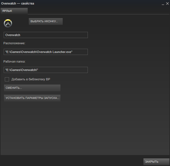The width and height of the screenshot is (170, 166).
Task: Click the Добавить в библиотеку ВР label
Action: (31, 79)
